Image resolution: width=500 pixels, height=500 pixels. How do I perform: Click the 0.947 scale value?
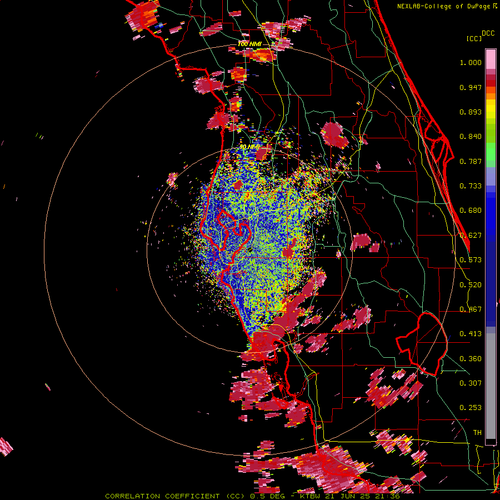[x=471, y=87]
